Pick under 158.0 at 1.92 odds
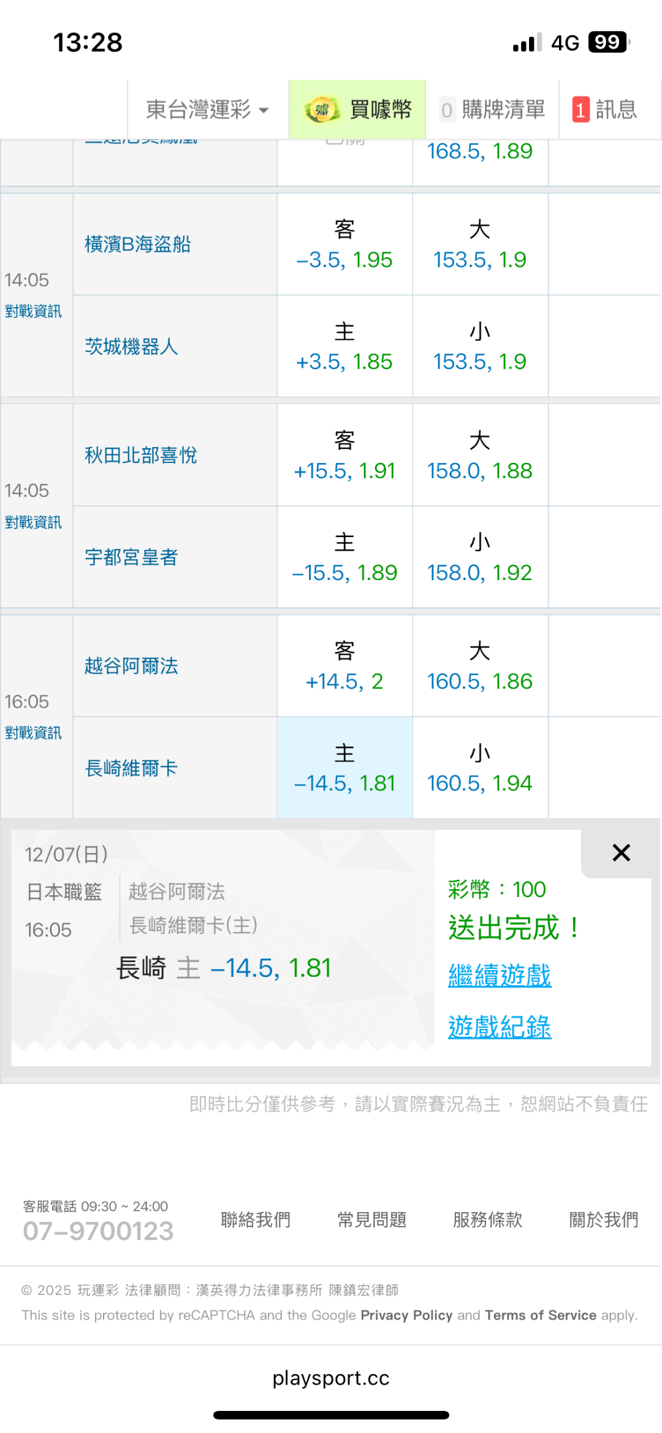The height and width of the screenshot is (1433, 662). pos(480,558)
